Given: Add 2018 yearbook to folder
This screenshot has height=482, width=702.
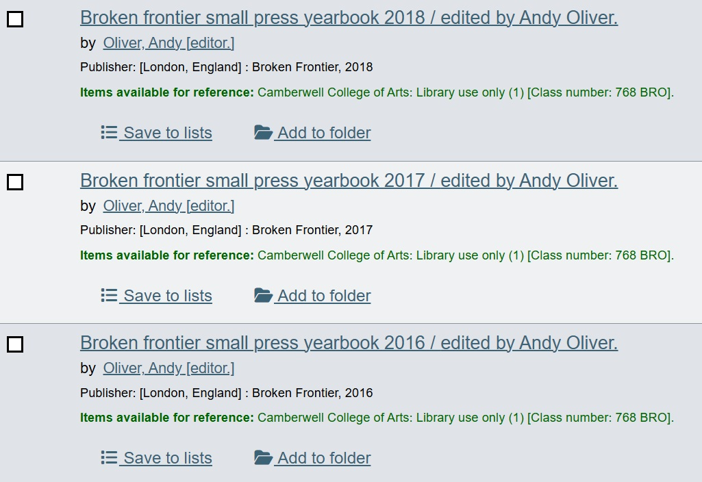Looking at the screenshot, I should (323, 133).
